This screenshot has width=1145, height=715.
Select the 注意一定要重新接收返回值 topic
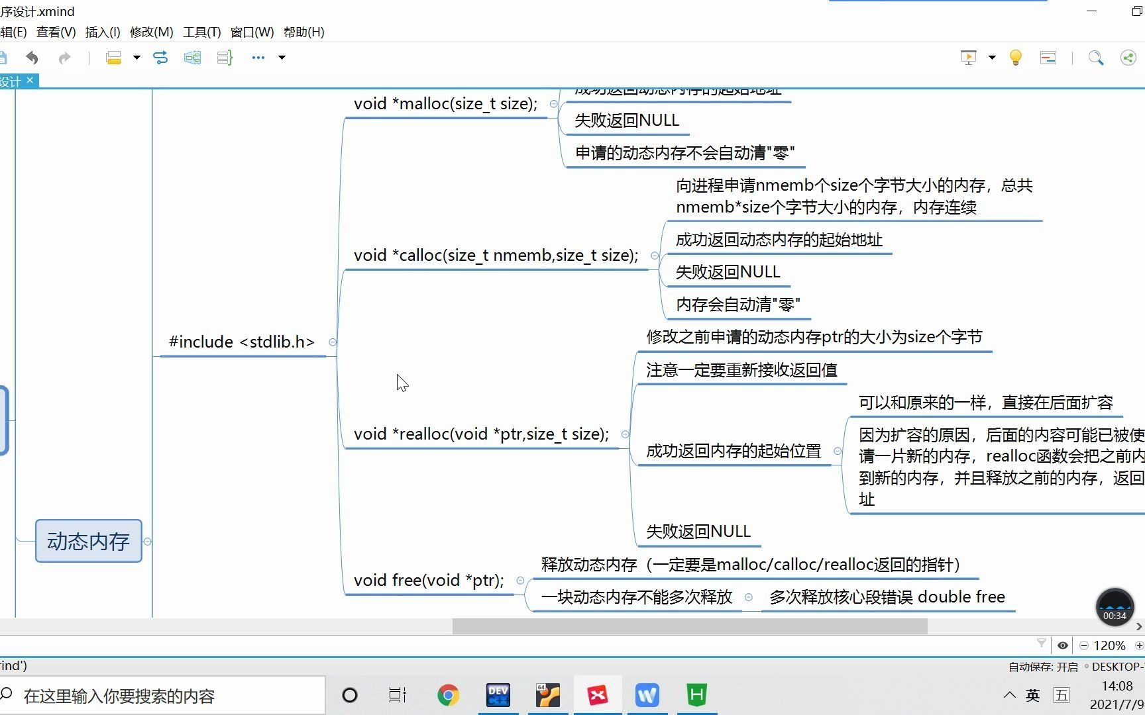coord(741,370)
